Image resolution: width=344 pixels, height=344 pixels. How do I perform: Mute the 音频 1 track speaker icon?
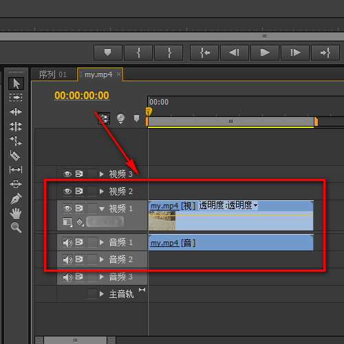coord(67,242)
